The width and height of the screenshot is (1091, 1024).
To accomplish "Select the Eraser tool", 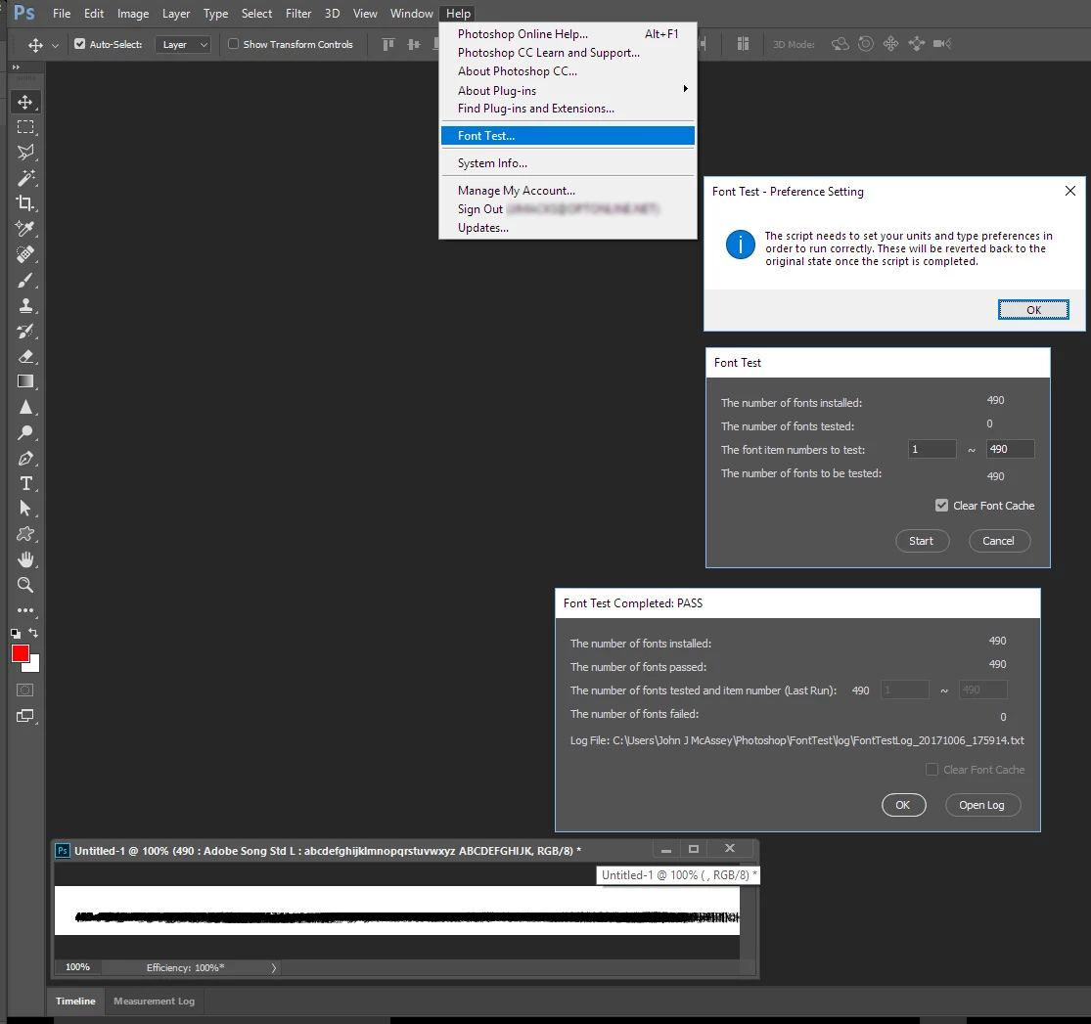I will point(25,356).
